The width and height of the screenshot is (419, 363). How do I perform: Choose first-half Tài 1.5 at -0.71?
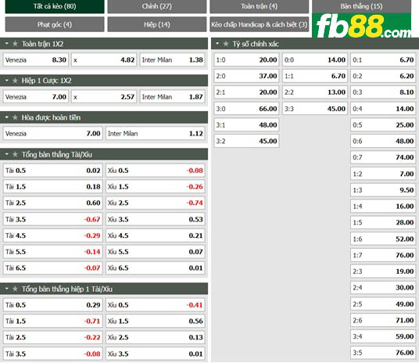point(52,321)
